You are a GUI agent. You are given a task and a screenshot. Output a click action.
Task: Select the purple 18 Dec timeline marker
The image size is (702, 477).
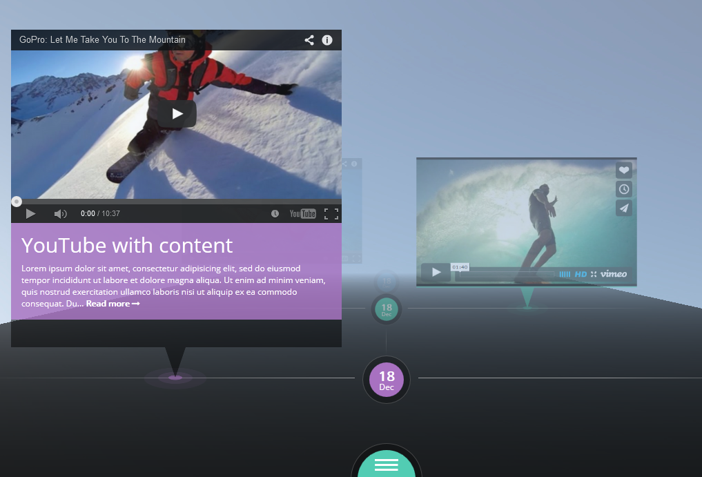tap(387, 380)
